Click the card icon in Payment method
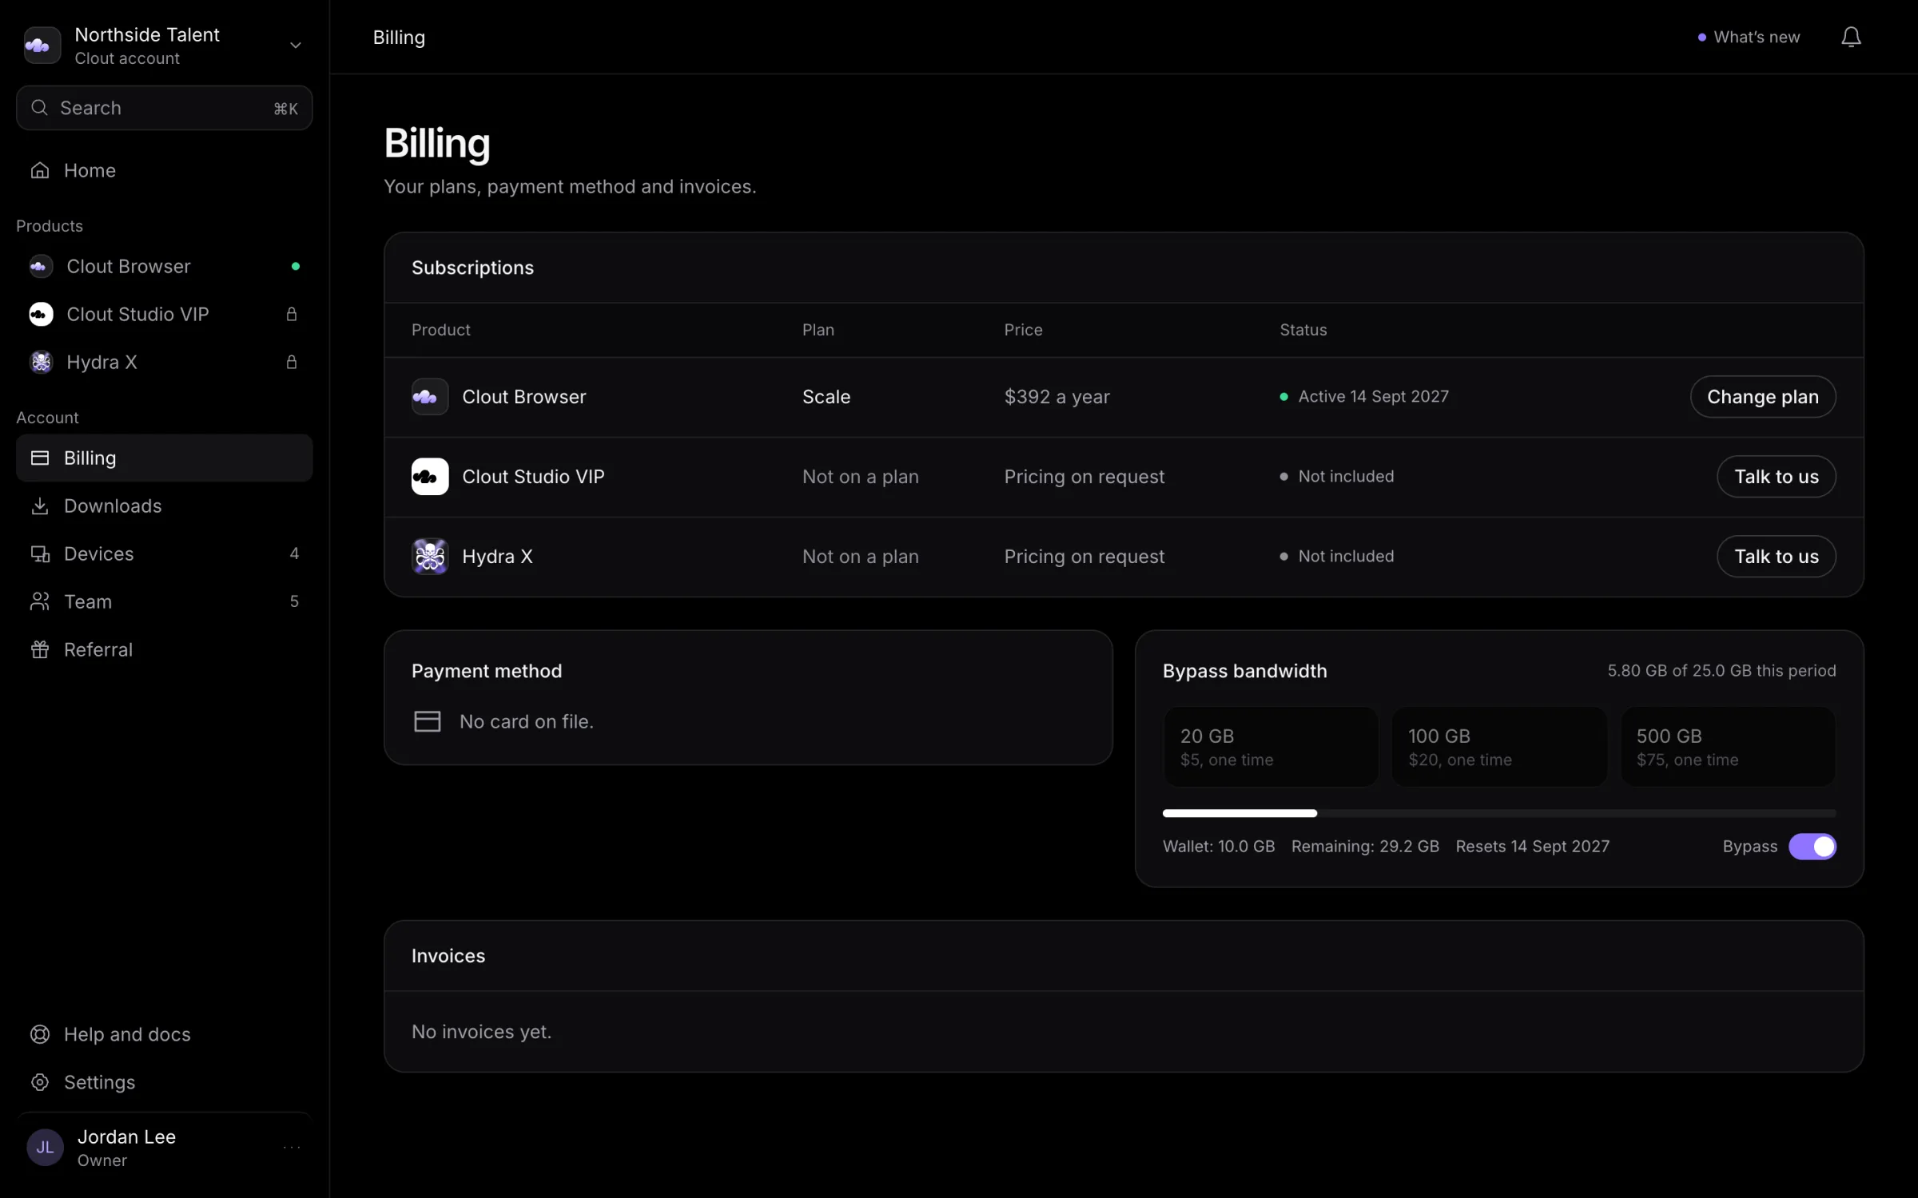This screenshot has width=1918, height=1198. click(428, 721)
